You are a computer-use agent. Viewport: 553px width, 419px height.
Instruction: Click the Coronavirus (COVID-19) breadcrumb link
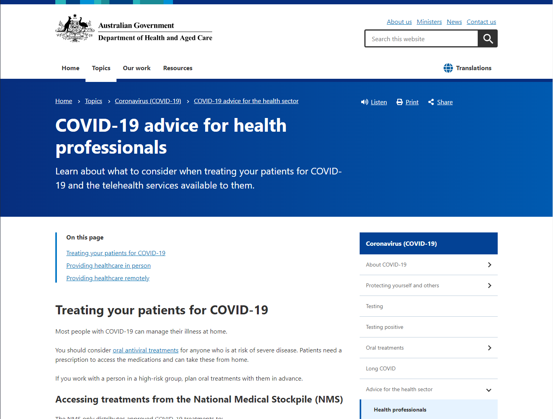click(148, 101)
